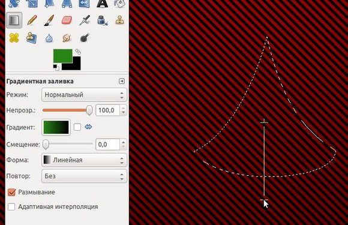Screen dimensions: 348x225
Task: Open the Режим dropdown set to Нормальный
Action: pos(84,95)
